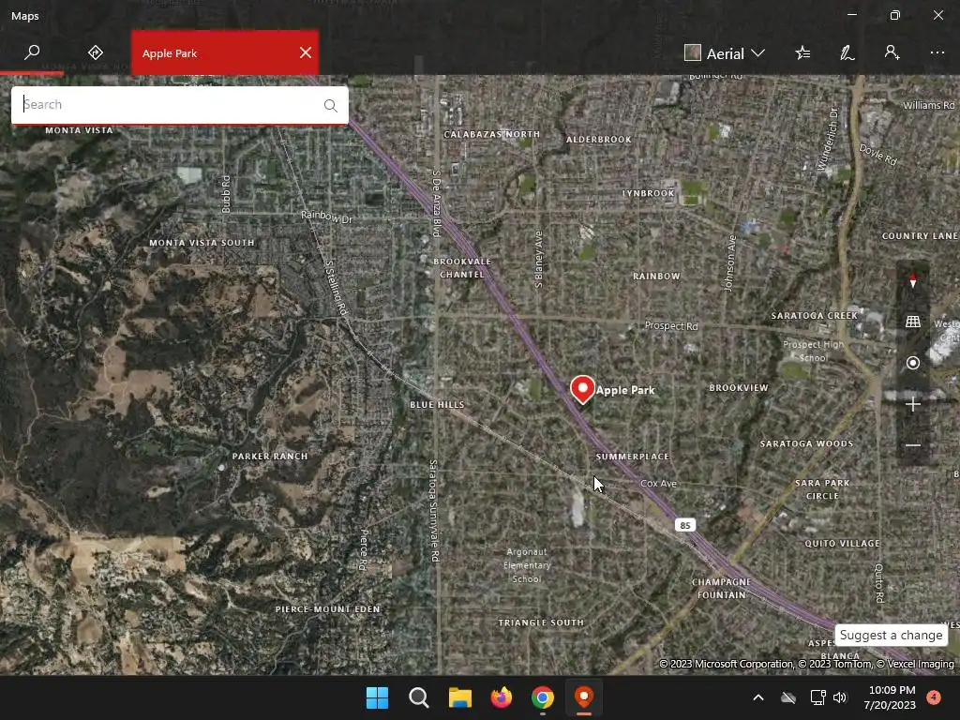Click the Lynbrook neighborhood label
The image size is (960, 720).
point(649,193)
